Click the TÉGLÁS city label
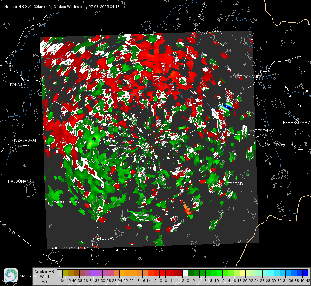Viewport: 311px width, 286px height. click(x=107, y=238)
